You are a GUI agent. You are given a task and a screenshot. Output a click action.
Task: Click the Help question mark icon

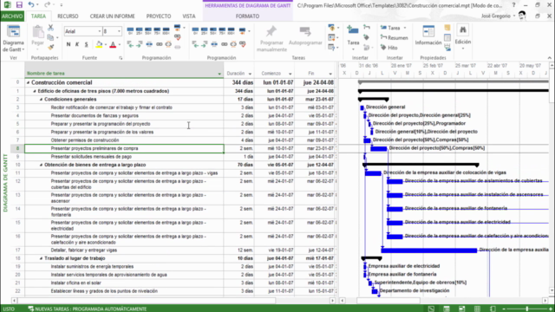(x=513, y=5)
